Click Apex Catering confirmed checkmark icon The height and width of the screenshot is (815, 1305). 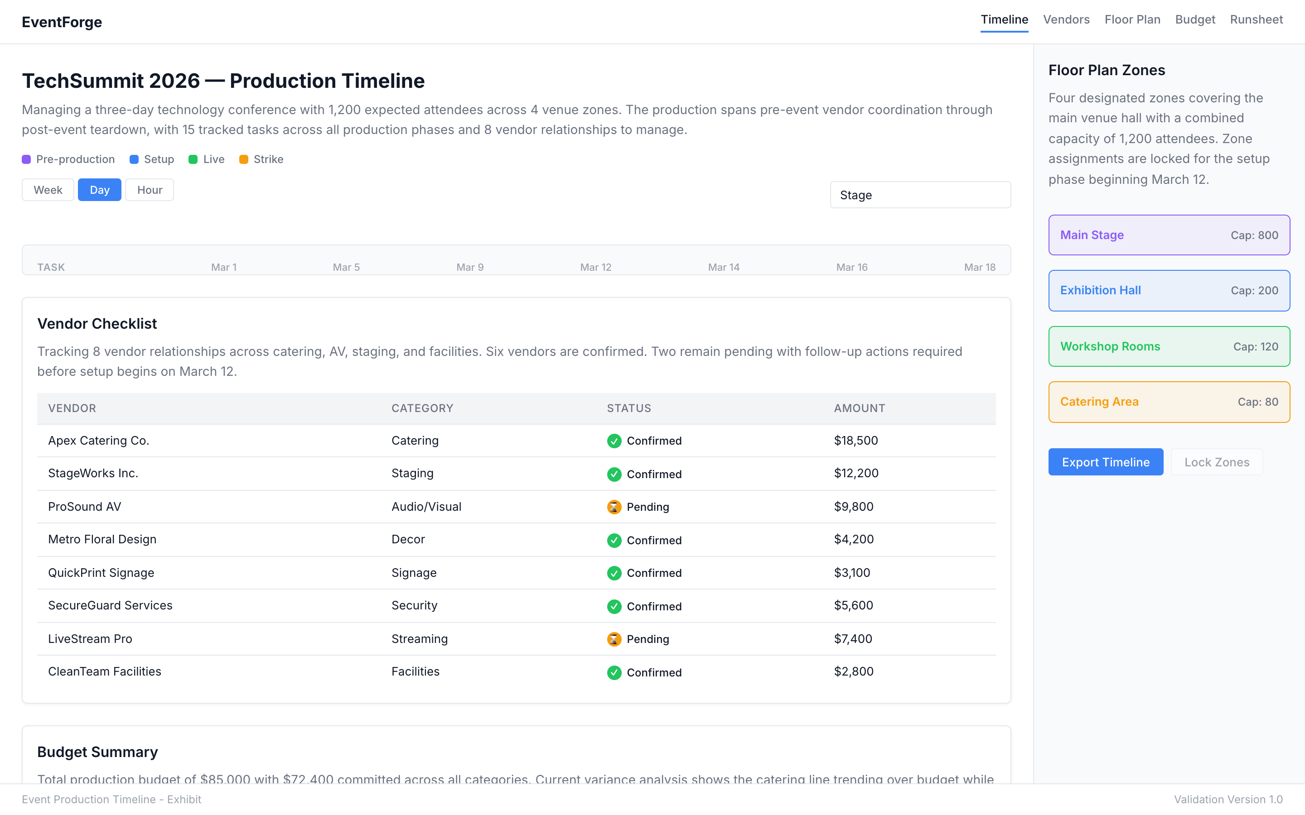[x=614, y=441]
